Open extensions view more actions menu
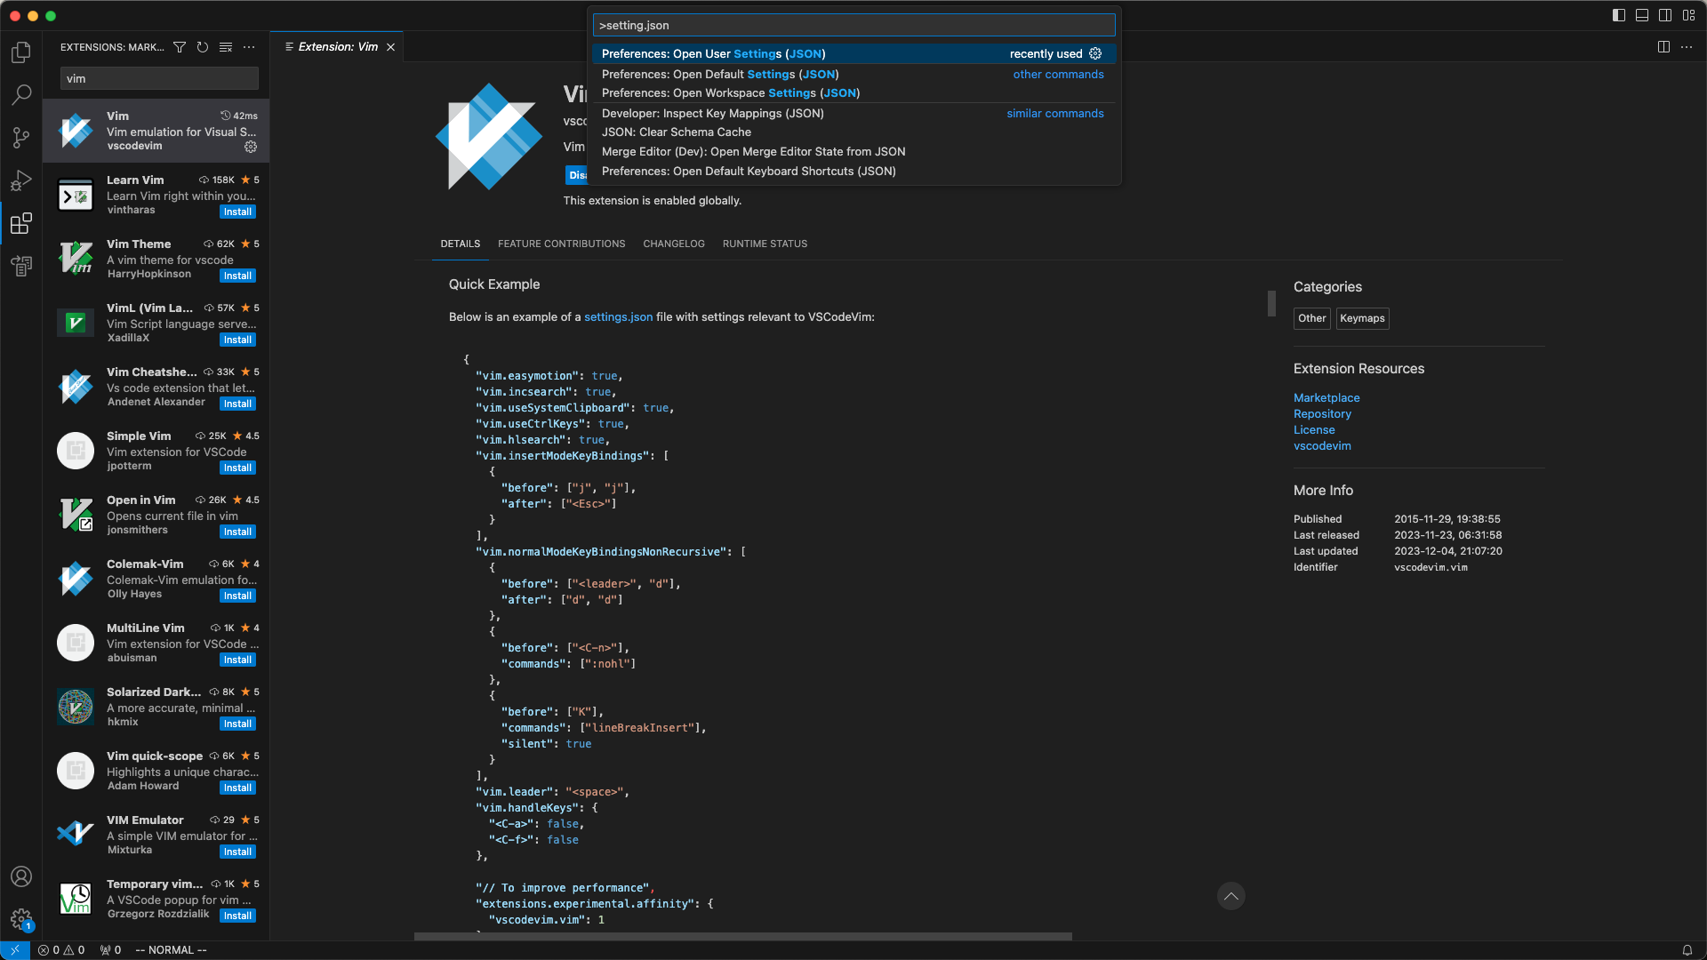The image size is (1707, 960). (x=249, y=47)
